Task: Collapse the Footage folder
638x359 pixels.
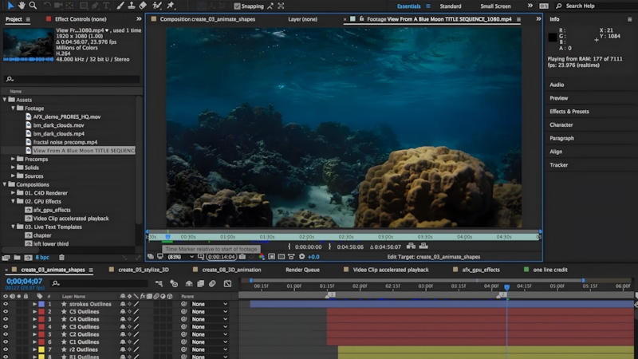Action: (13, 108)
